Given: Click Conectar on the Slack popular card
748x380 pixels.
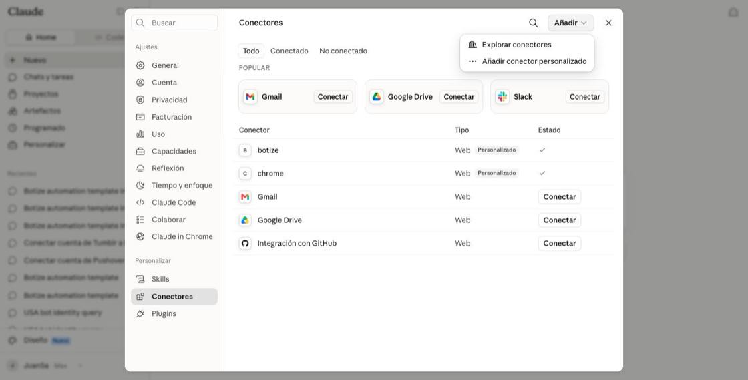Looking at the screenshot, I should (585, 97).
